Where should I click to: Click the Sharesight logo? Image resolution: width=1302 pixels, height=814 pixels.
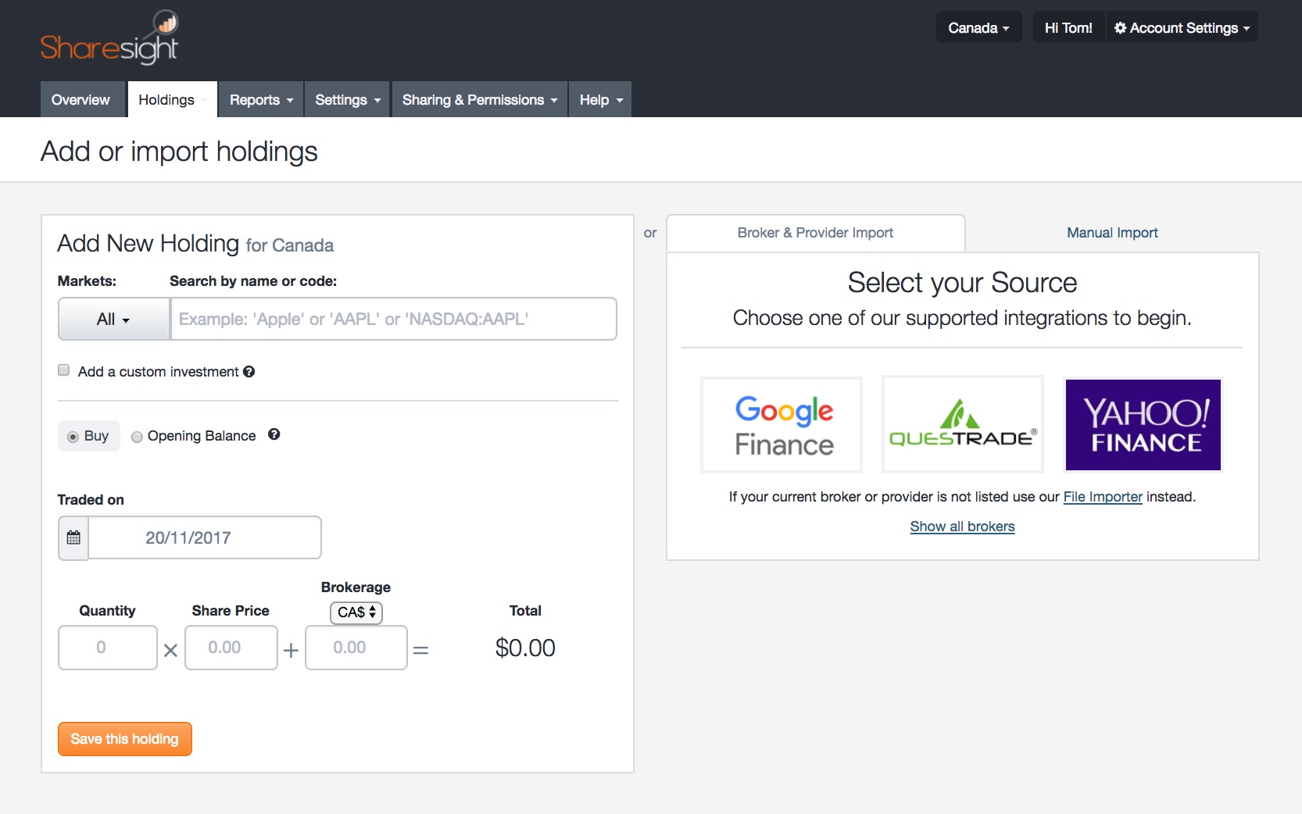(x=109, y=37)
